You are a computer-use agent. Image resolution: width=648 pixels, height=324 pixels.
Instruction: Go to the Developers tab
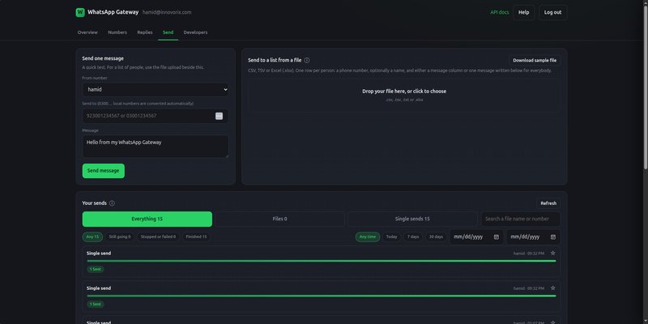click(195, 32)
